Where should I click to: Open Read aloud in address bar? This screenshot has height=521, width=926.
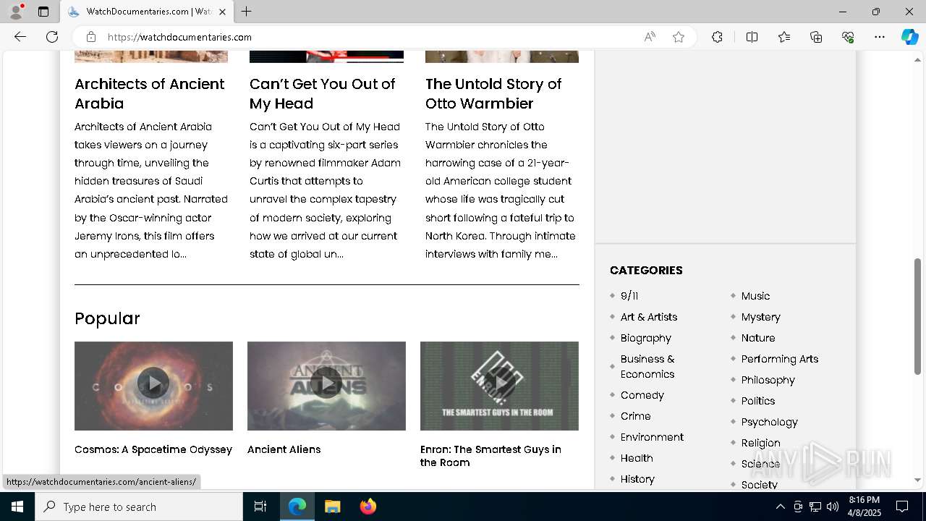[650, 37]
